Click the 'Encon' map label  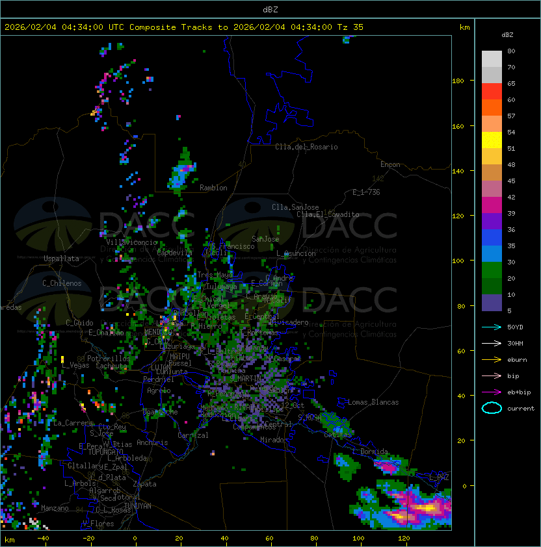[390, 164]
